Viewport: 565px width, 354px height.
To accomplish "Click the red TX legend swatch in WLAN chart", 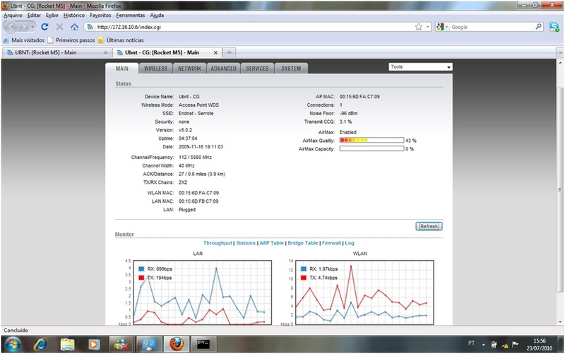I will (304, 278).
